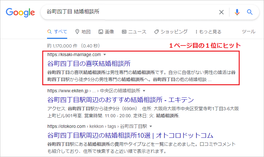
Task: Open dropdown arrow next to ekiten.jp breadcrumb
Action: [144, 91]
